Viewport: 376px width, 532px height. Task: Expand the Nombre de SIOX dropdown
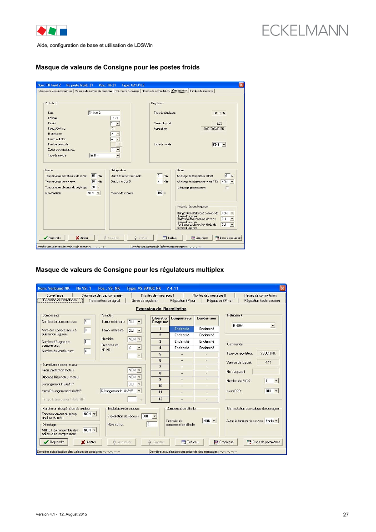coord(276,380)
